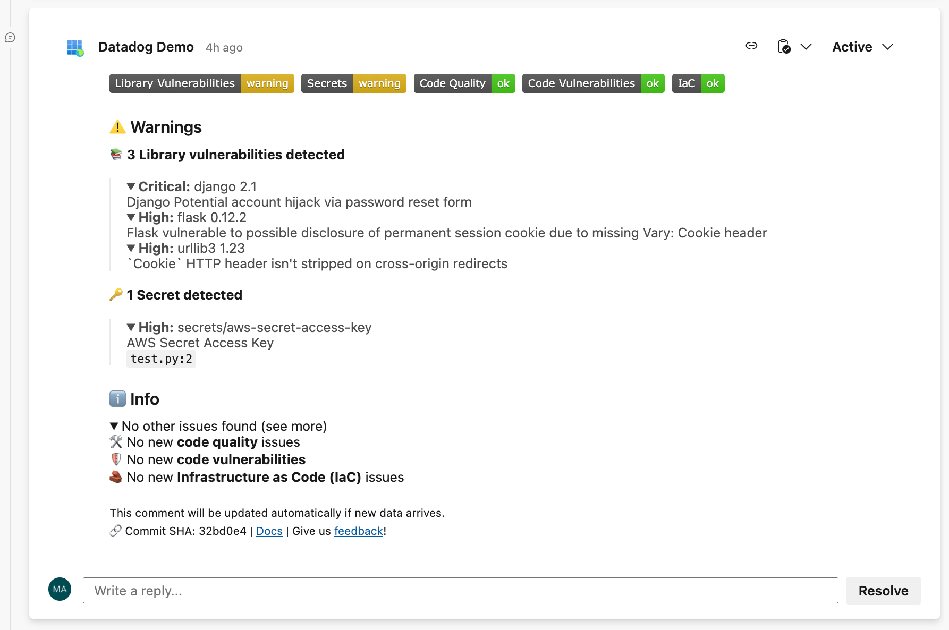Click the key icon beside 1 Secret detected
The image size is (949, 630).
click(x=115, y=294)
